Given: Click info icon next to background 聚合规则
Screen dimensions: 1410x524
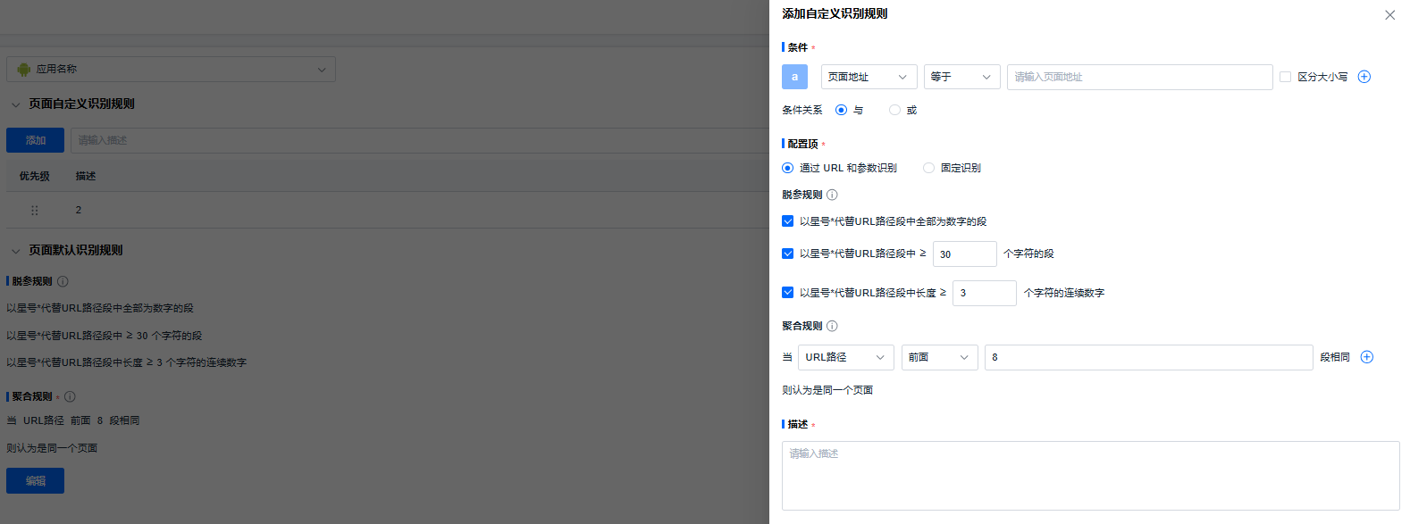Looking at the screenshot, I should click(x=70, y=396).
